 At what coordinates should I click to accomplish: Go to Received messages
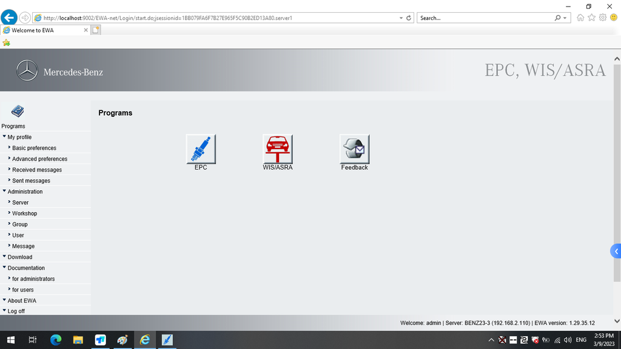point(37,170)
